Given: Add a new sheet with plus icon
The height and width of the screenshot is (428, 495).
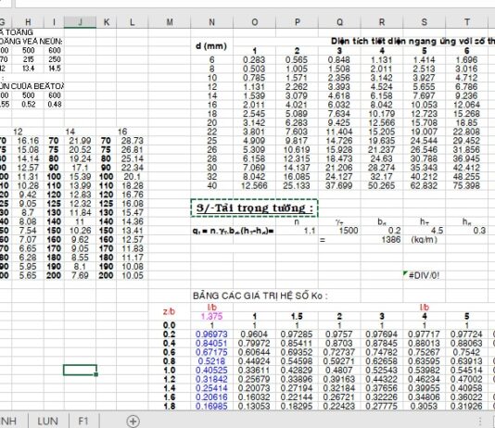Looking at the screenshot, I should 133,422.
